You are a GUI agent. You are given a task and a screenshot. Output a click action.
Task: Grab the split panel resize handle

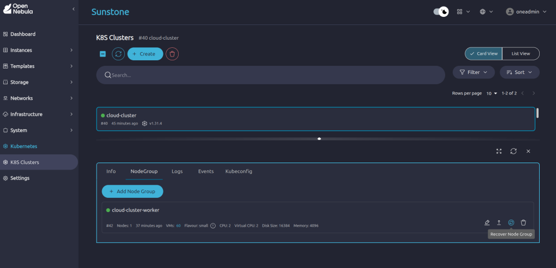[319, 139]
